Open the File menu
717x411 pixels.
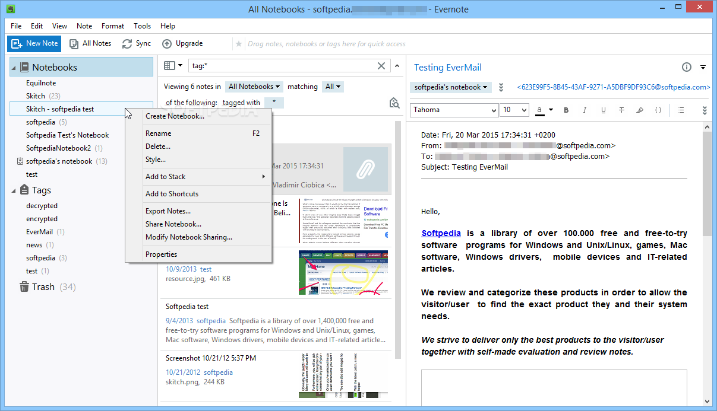16,26
